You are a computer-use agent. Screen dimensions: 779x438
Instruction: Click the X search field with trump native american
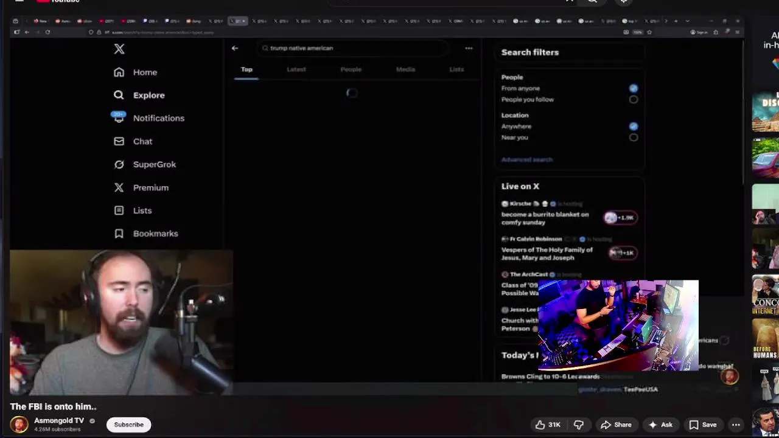click(354, 48)
